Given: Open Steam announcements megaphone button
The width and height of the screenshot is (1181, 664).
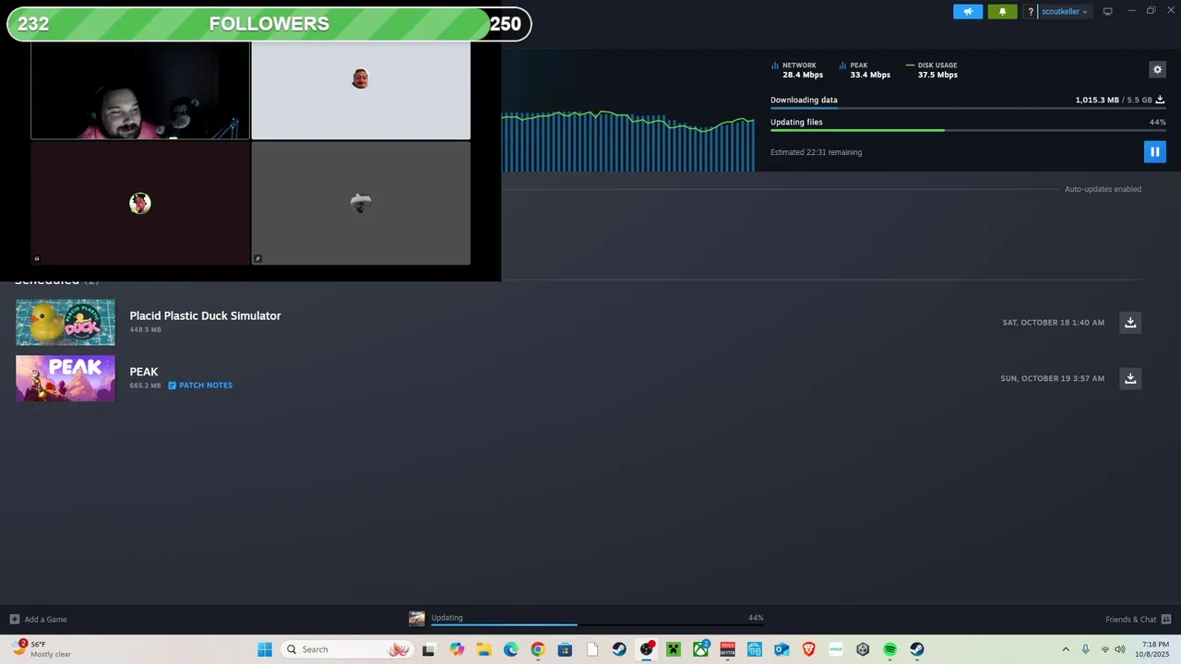Looking at the screenshot, I should (x=968, y=11).
